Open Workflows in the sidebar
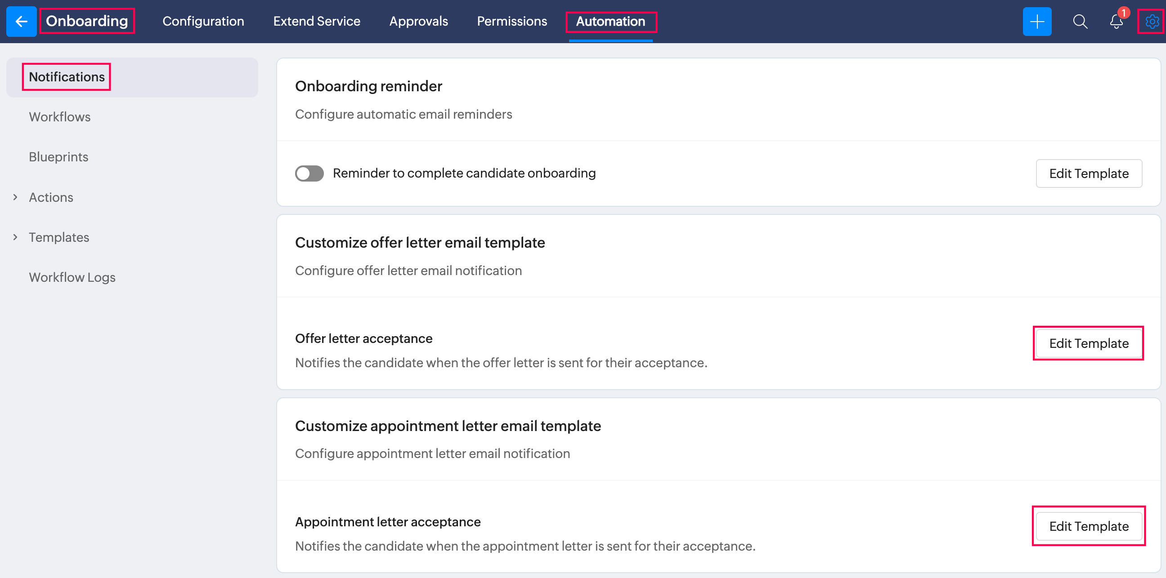The width and height of the screenshot is (1166, 578). pyautogui.click(x=60, y=117)
